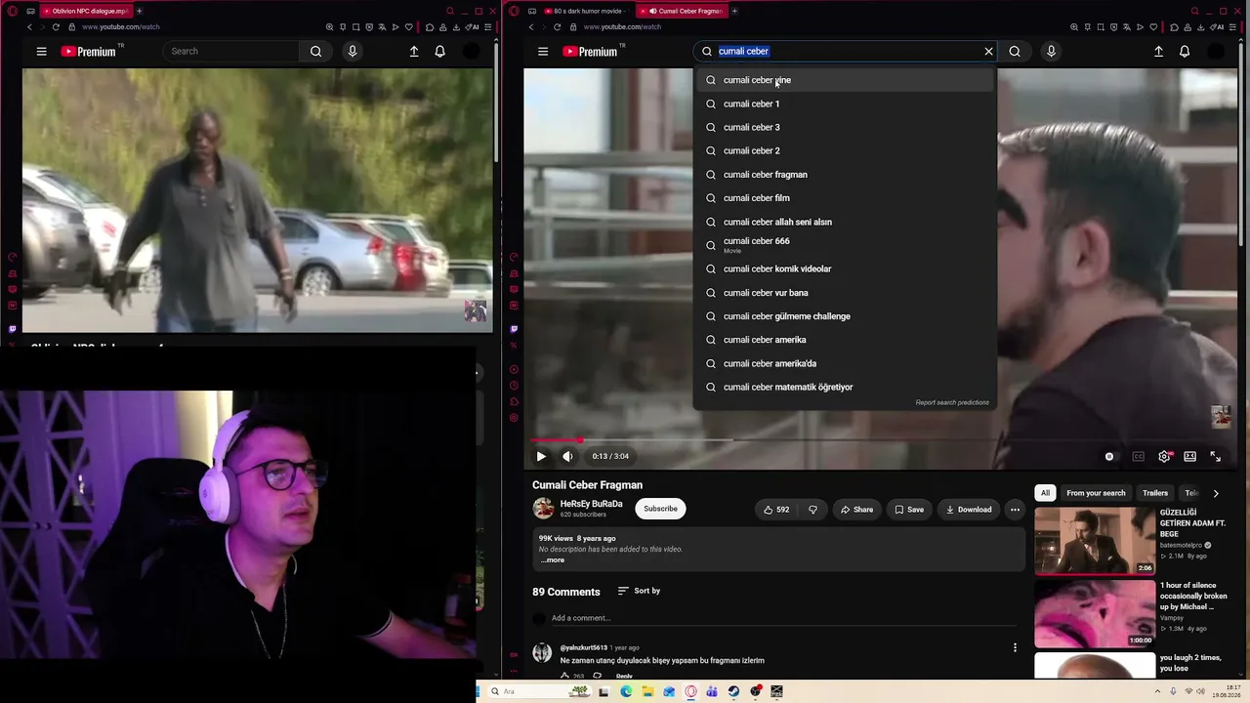1250x703 pixels.
Task: Select 'cumali ceber 666' movie suggestion
Action: (845, 245)
